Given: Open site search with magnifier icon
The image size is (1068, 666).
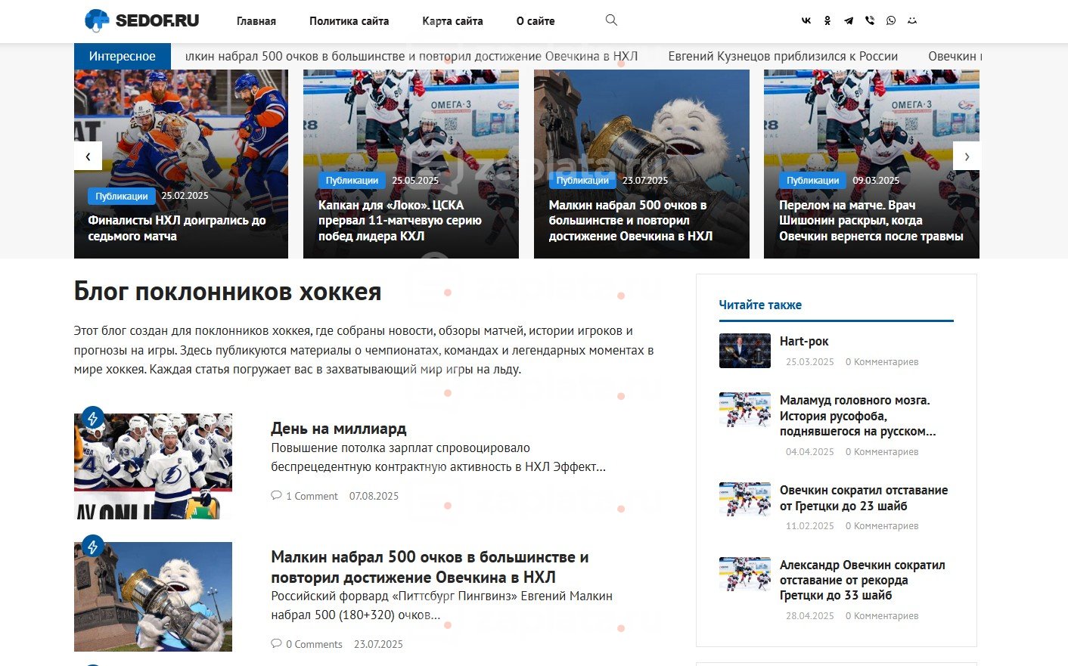Looking at the screenshot, I should coord(611,20).
